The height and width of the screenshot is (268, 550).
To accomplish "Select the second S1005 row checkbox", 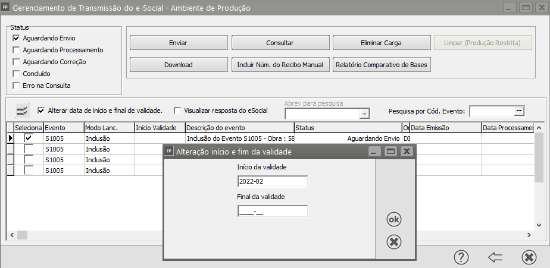I will [28, 149].
